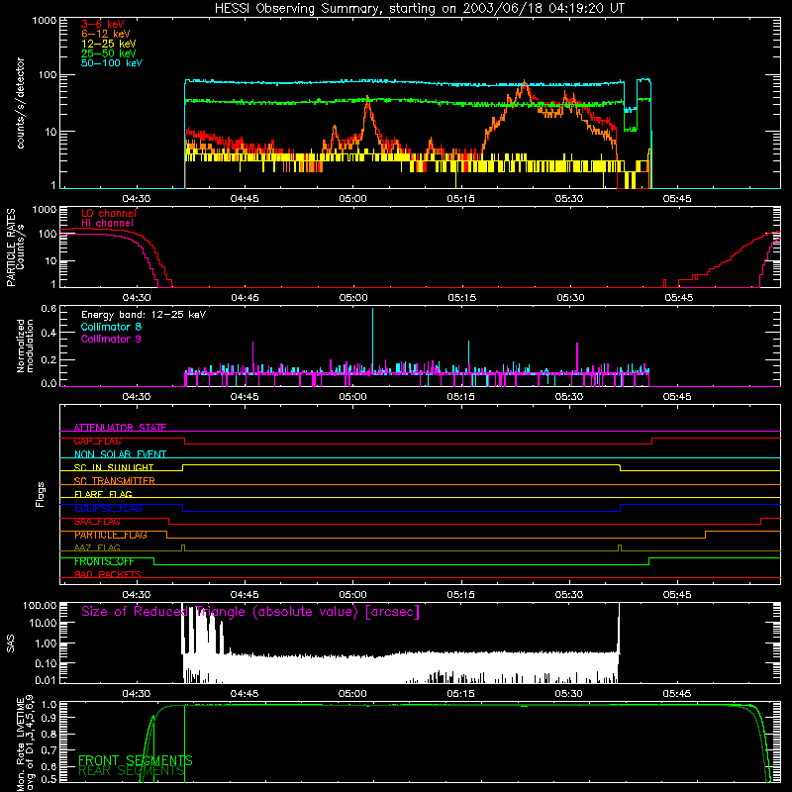Click the Flags axis label

41,494
